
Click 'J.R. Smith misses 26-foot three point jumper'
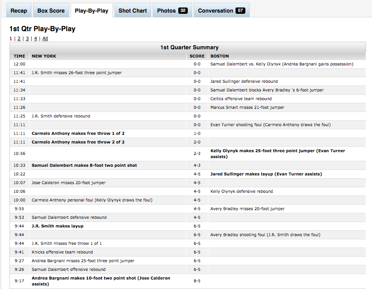pyautogui.click(x=77, y=73)
